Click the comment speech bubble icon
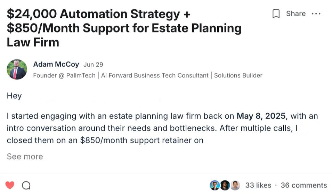The width and height of the screenshot is (332, 195). pos(26,186)
